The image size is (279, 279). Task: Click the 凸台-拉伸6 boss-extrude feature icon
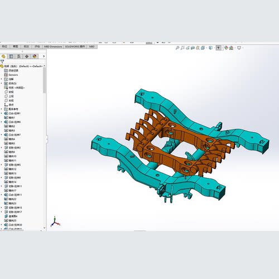6,122
